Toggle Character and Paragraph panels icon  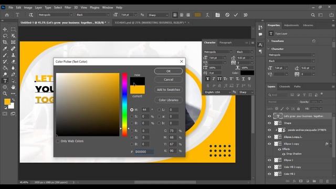point(217,15)
